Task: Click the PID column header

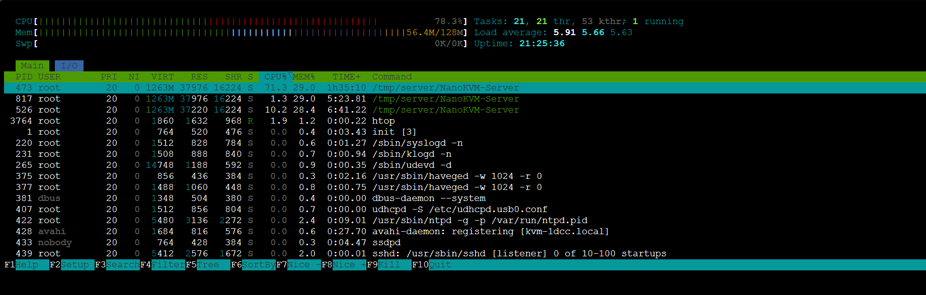Action: click(24, 77)
